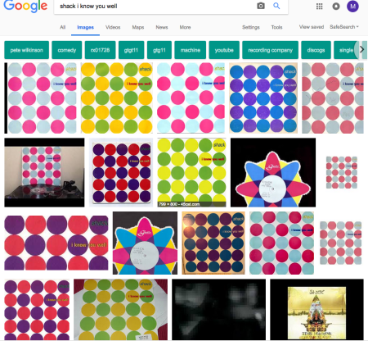Open first pink and grey dots cover
The width and height of the screenshot is (368, 341).
point(40,98)
